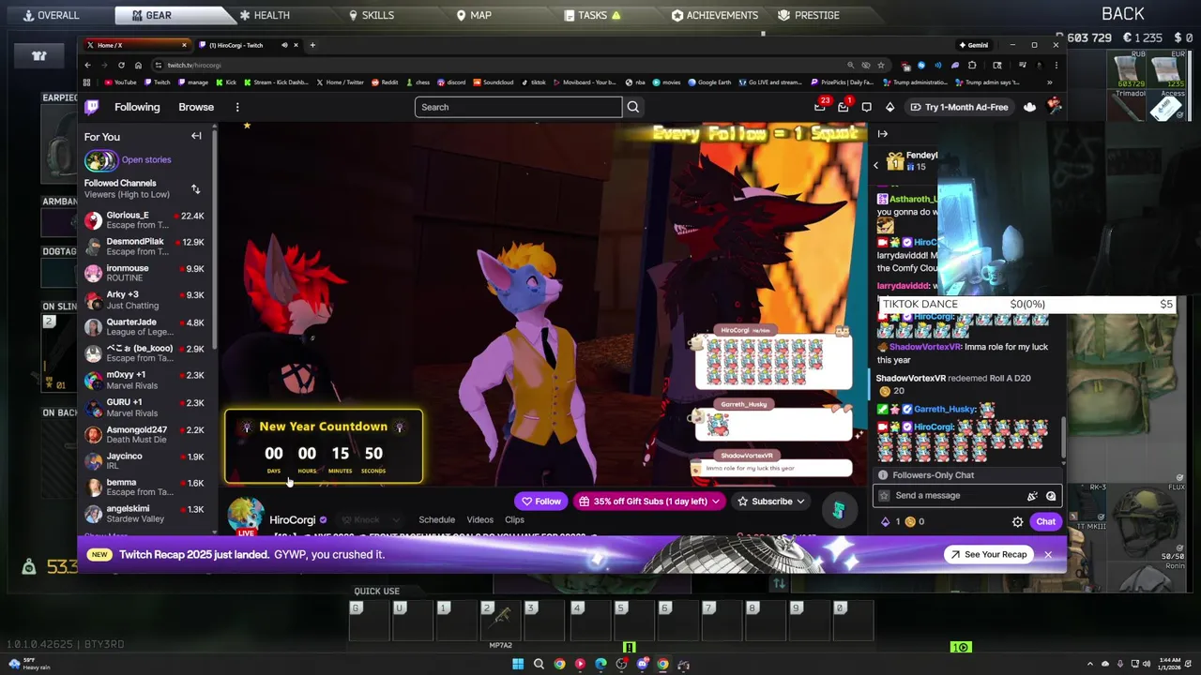This screenshot has height=675, width=1201.
Task: Open chat settings gear icon
Action: point(1017,521)
